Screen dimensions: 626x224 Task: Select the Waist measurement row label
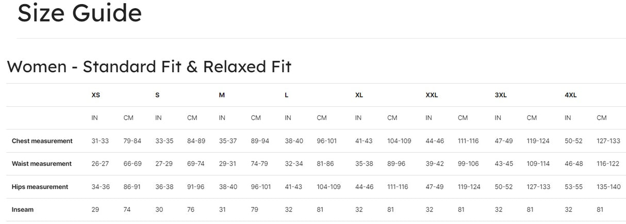(x=42, y=164)
